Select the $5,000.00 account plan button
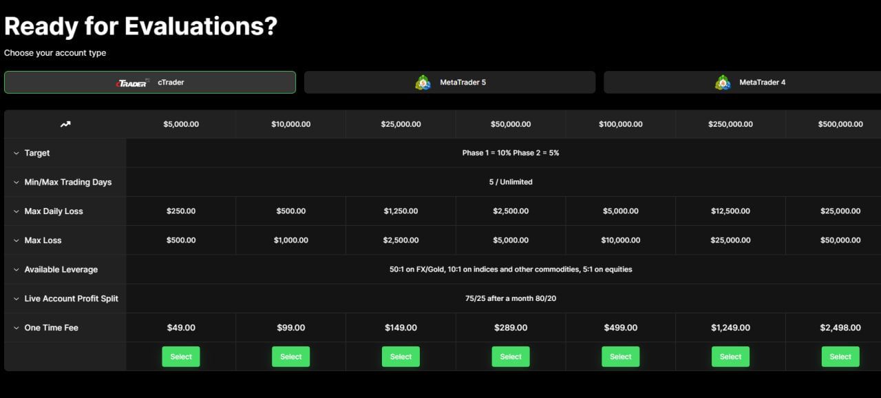The image size is (881, 398). pos(181,357)
